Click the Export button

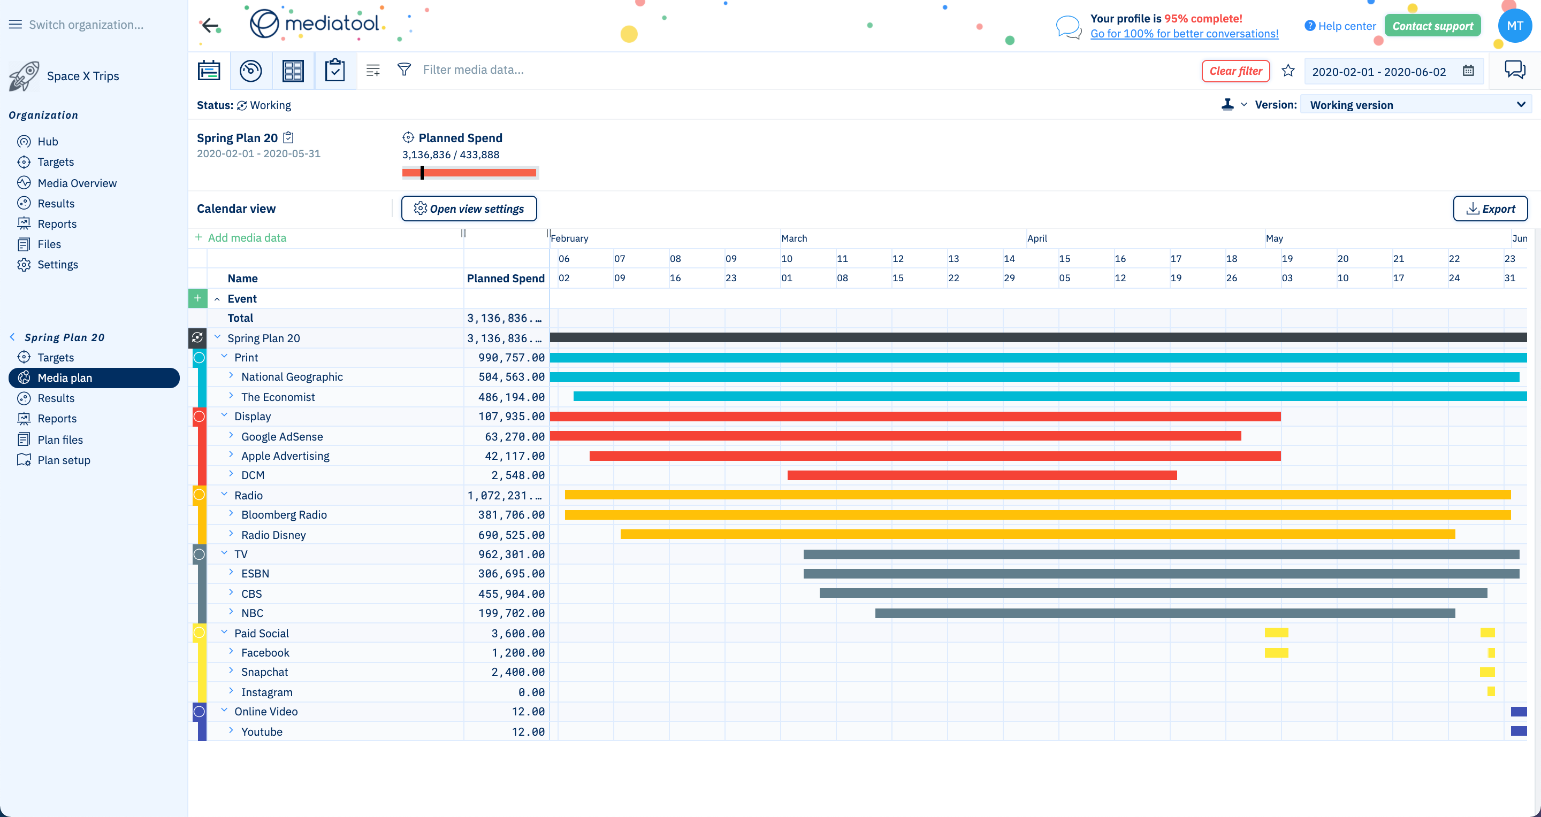[x=1490, y=209]
